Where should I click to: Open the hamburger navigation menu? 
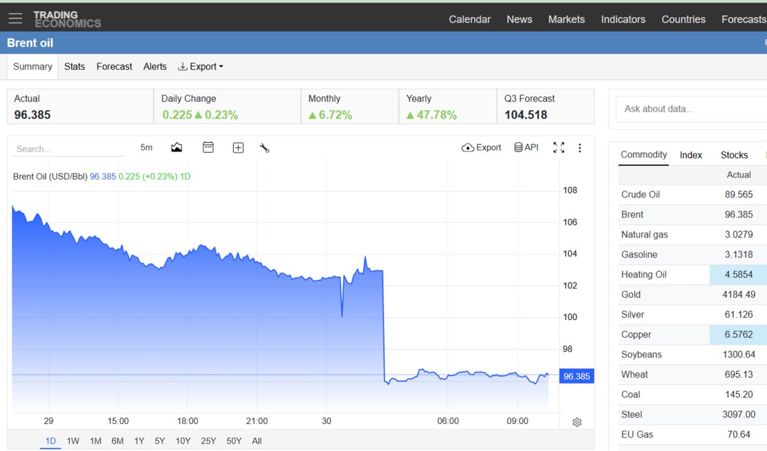[15, 19]
